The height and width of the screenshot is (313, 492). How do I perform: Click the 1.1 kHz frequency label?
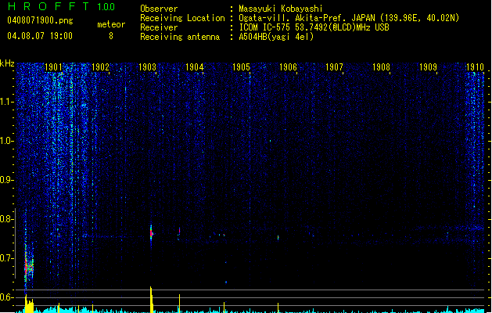[6, 102]
